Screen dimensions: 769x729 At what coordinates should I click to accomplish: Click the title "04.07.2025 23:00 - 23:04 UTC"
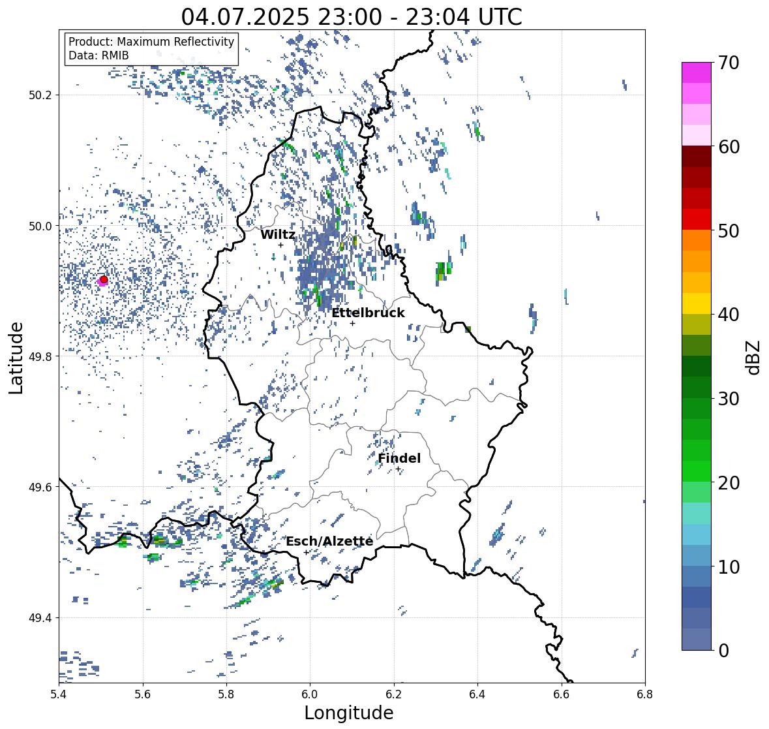click(352, 17)
